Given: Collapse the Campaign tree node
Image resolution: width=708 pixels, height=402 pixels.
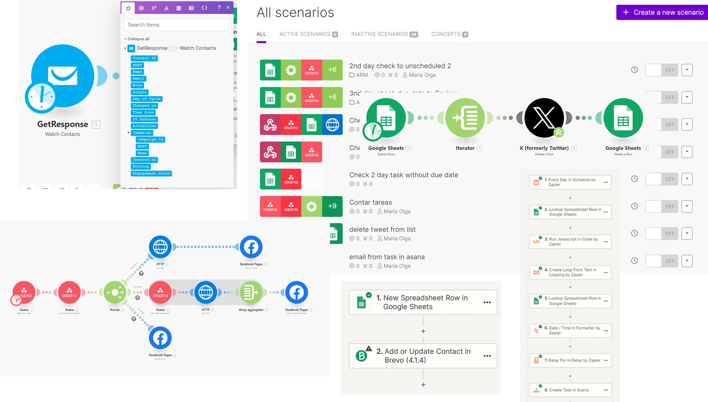Looking at the screenshot, I should (128, 133).
